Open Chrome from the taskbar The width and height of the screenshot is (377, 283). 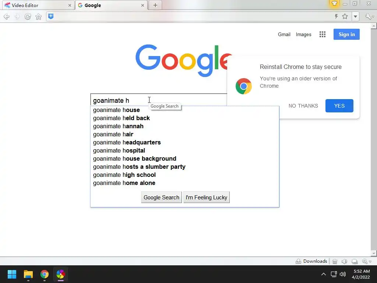click(x=45, y=274)
